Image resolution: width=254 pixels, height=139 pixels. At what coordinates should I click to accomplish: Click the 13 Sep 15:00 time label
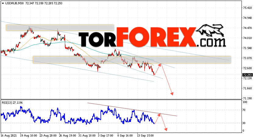pyautogui.click(x=145, y=135)
